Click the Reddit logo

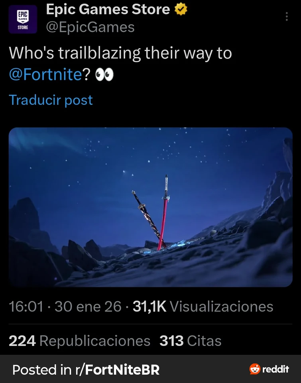click(269, 369)
